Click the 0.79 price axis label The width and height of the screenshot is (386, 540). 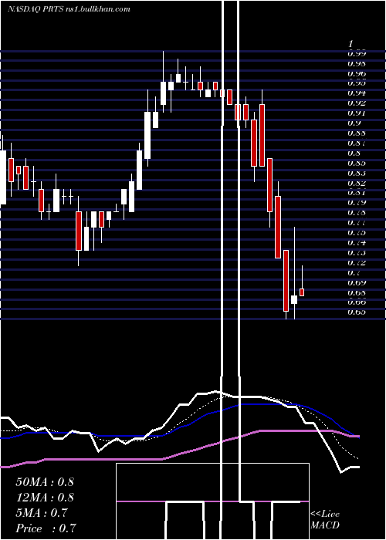pyautogui.click(x=357, y=202)
